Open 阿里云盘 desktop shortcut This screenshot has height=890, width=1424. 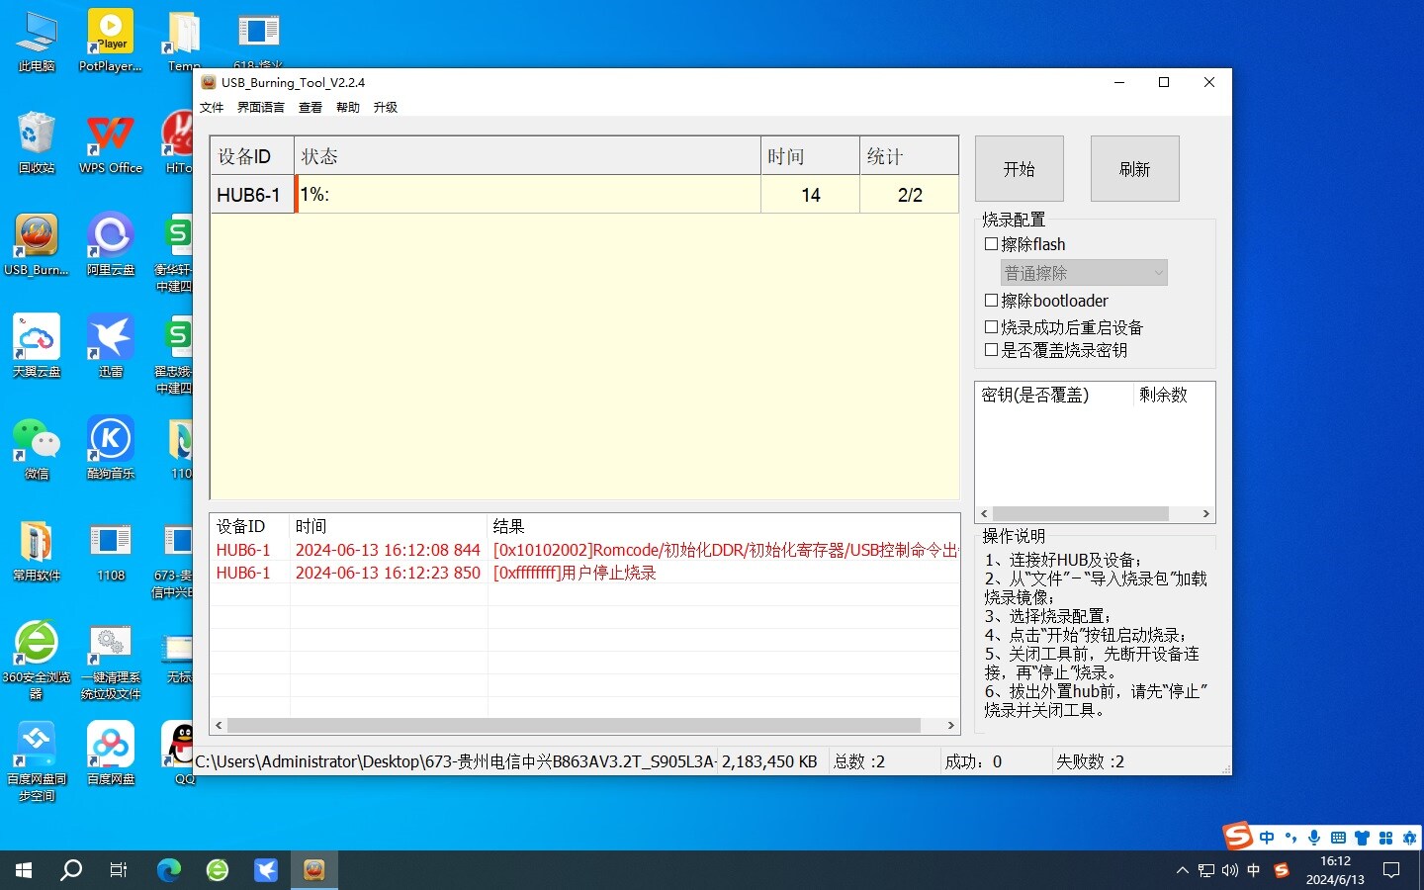click(111, 245)
